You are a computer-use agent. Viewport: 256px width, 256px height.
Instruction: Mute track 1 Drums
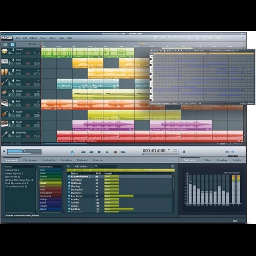point(18,53)
